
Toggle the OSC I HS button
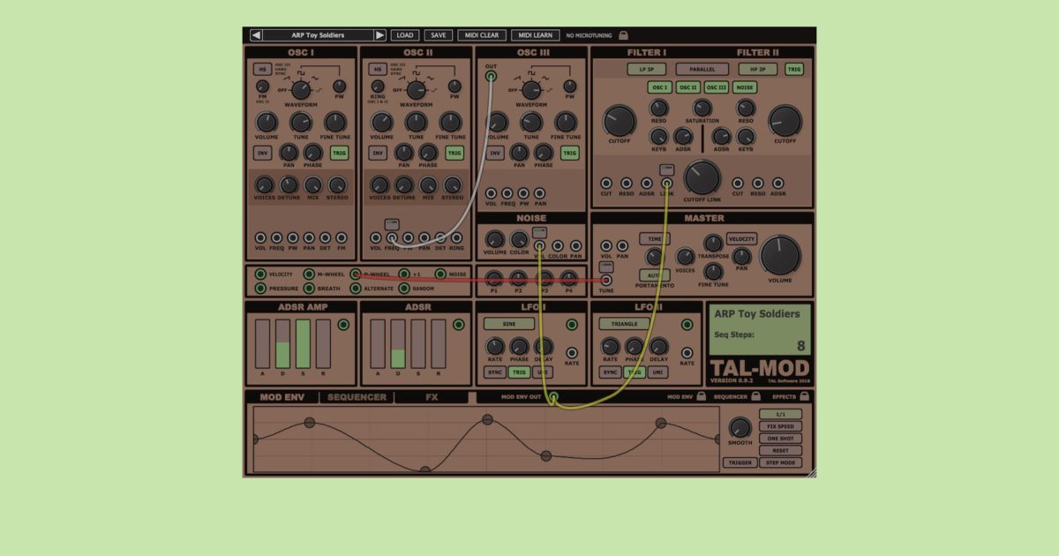[262, 69]
